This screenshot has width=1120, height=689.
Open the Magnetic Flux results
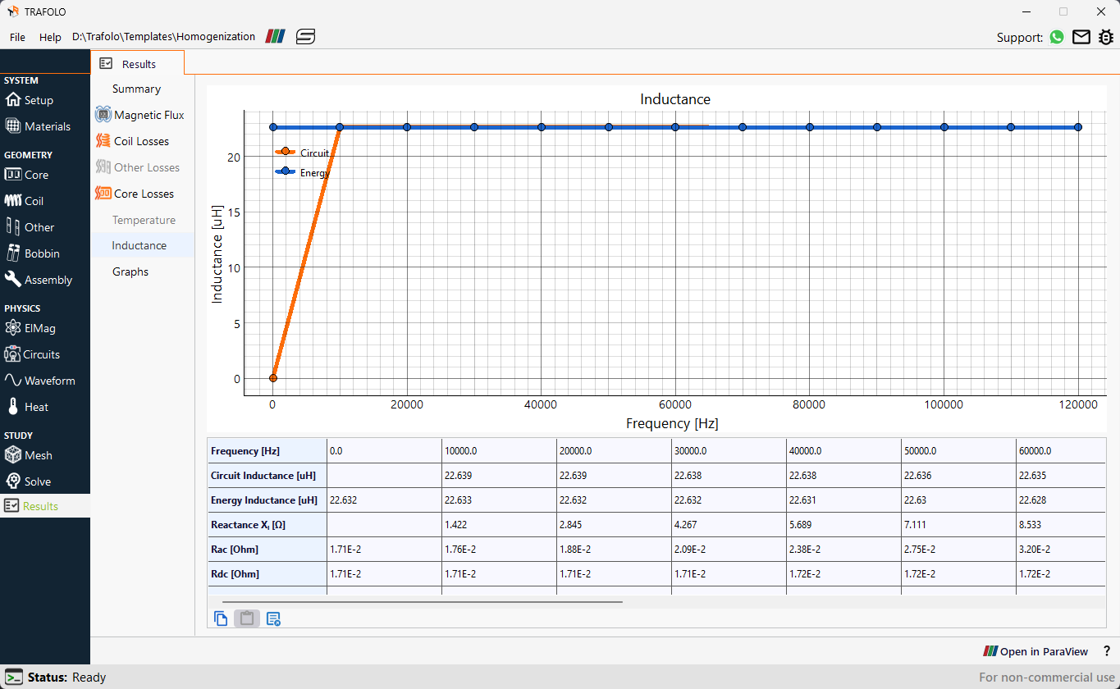point(140,115)
